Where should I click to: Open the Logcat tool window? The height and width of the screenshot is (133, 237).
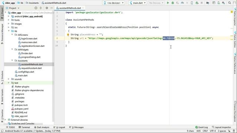click(x=59, y=127)
